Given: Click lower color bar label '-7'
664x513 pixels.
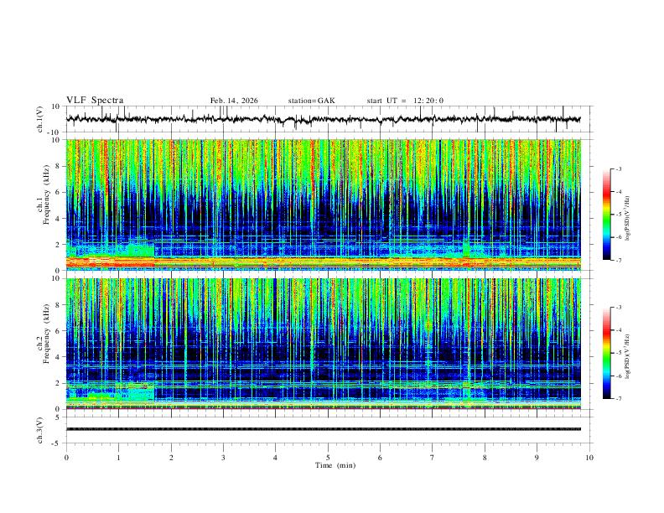Looking at the screenshot, I should 618,399.
